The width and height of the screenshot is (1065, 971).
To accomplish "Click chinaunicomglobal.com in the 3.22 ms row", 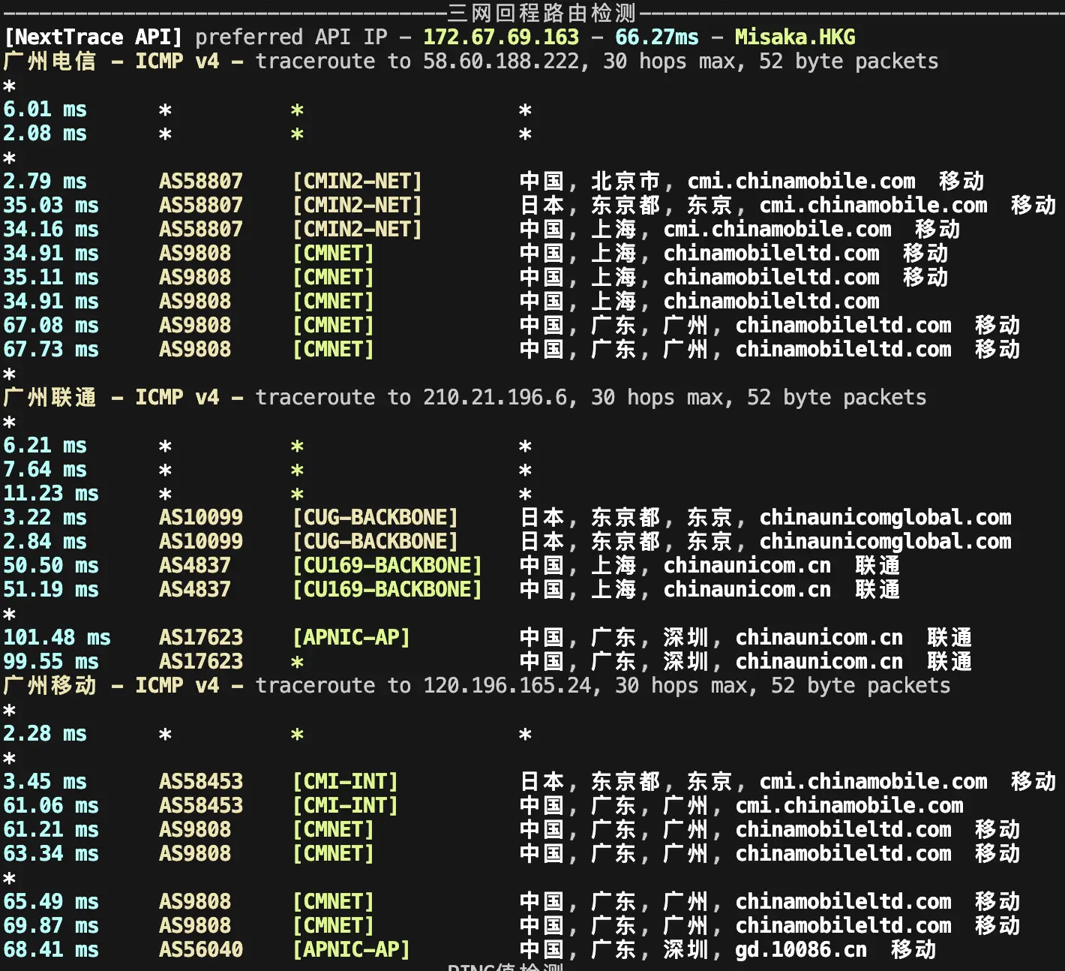I will pyautogui.click(x=886, y=517).
